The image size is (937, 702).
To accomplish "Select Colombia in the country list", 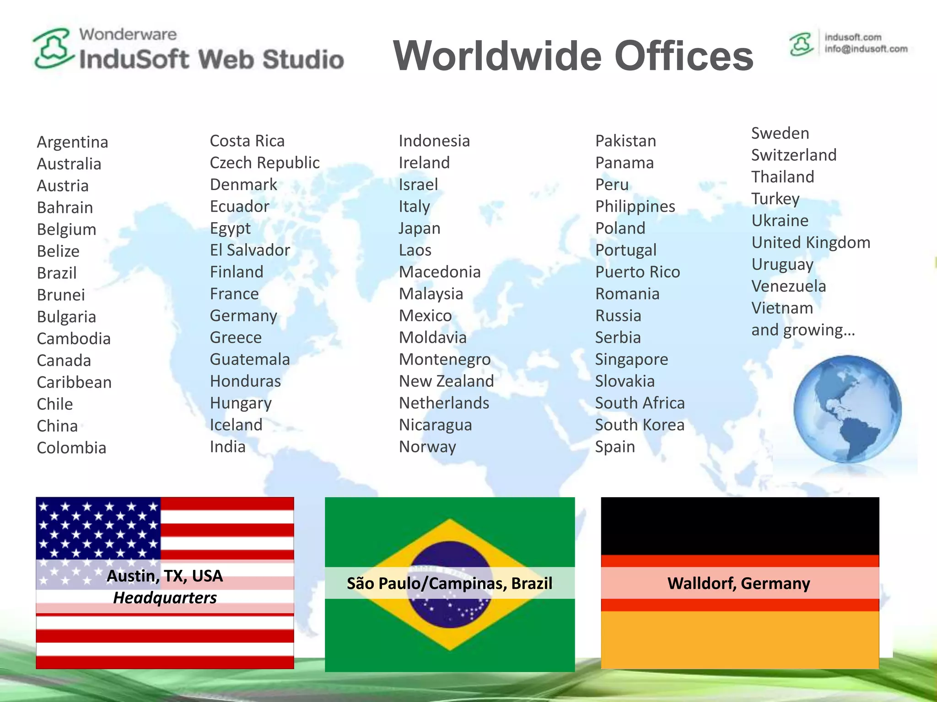I will click(71, 448).
